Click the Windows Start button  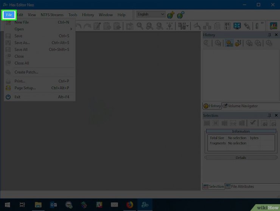tap(7, 205)
